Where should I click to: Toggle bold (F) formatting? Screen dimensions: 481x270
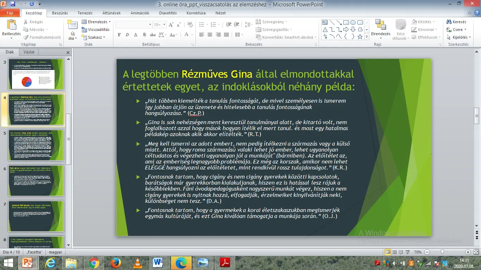(119, 35)
